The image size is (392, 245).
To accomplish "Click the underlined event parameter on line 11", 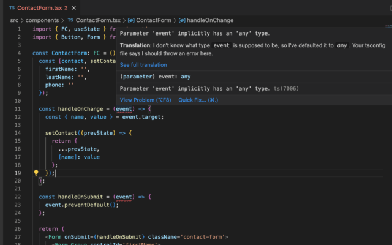I will click(124, 109).
